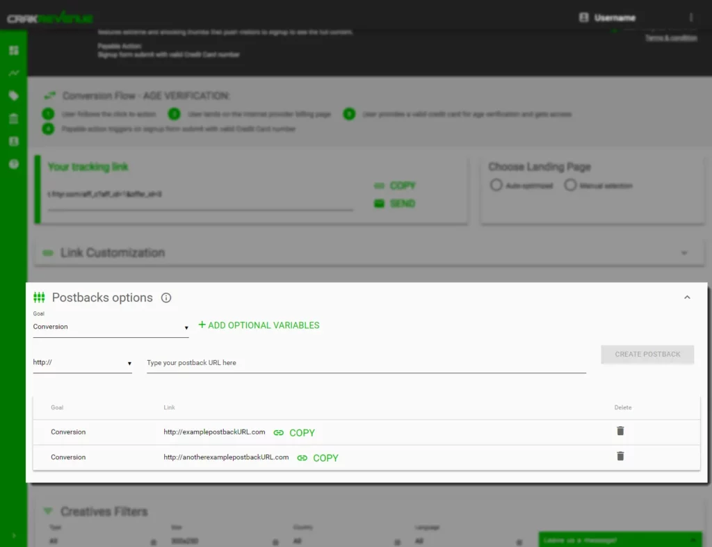Open the three-dot menu at top right
Screen dimensions: 712x547
pos(691,17)
